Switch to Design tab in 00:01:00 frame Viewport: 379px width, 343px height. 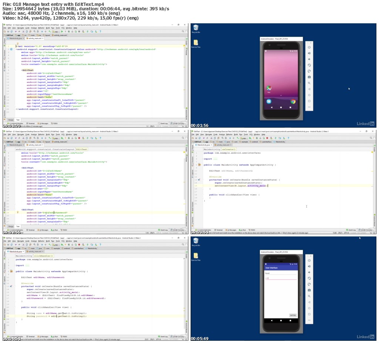(x=11, y=120)
